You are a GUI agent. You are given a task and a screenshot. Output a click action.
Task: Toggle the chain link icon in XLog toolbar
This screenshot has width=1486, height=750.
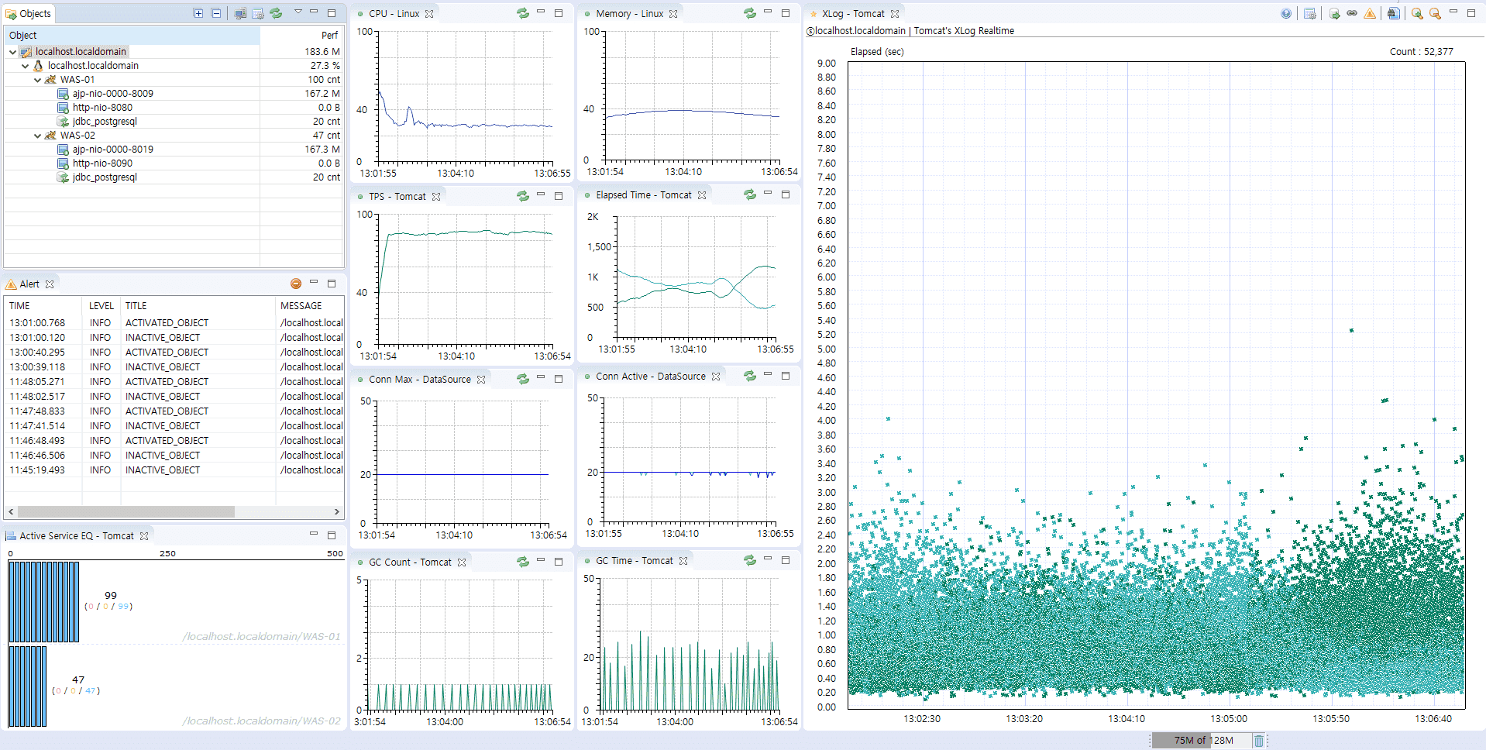(x=1352, y=13)
